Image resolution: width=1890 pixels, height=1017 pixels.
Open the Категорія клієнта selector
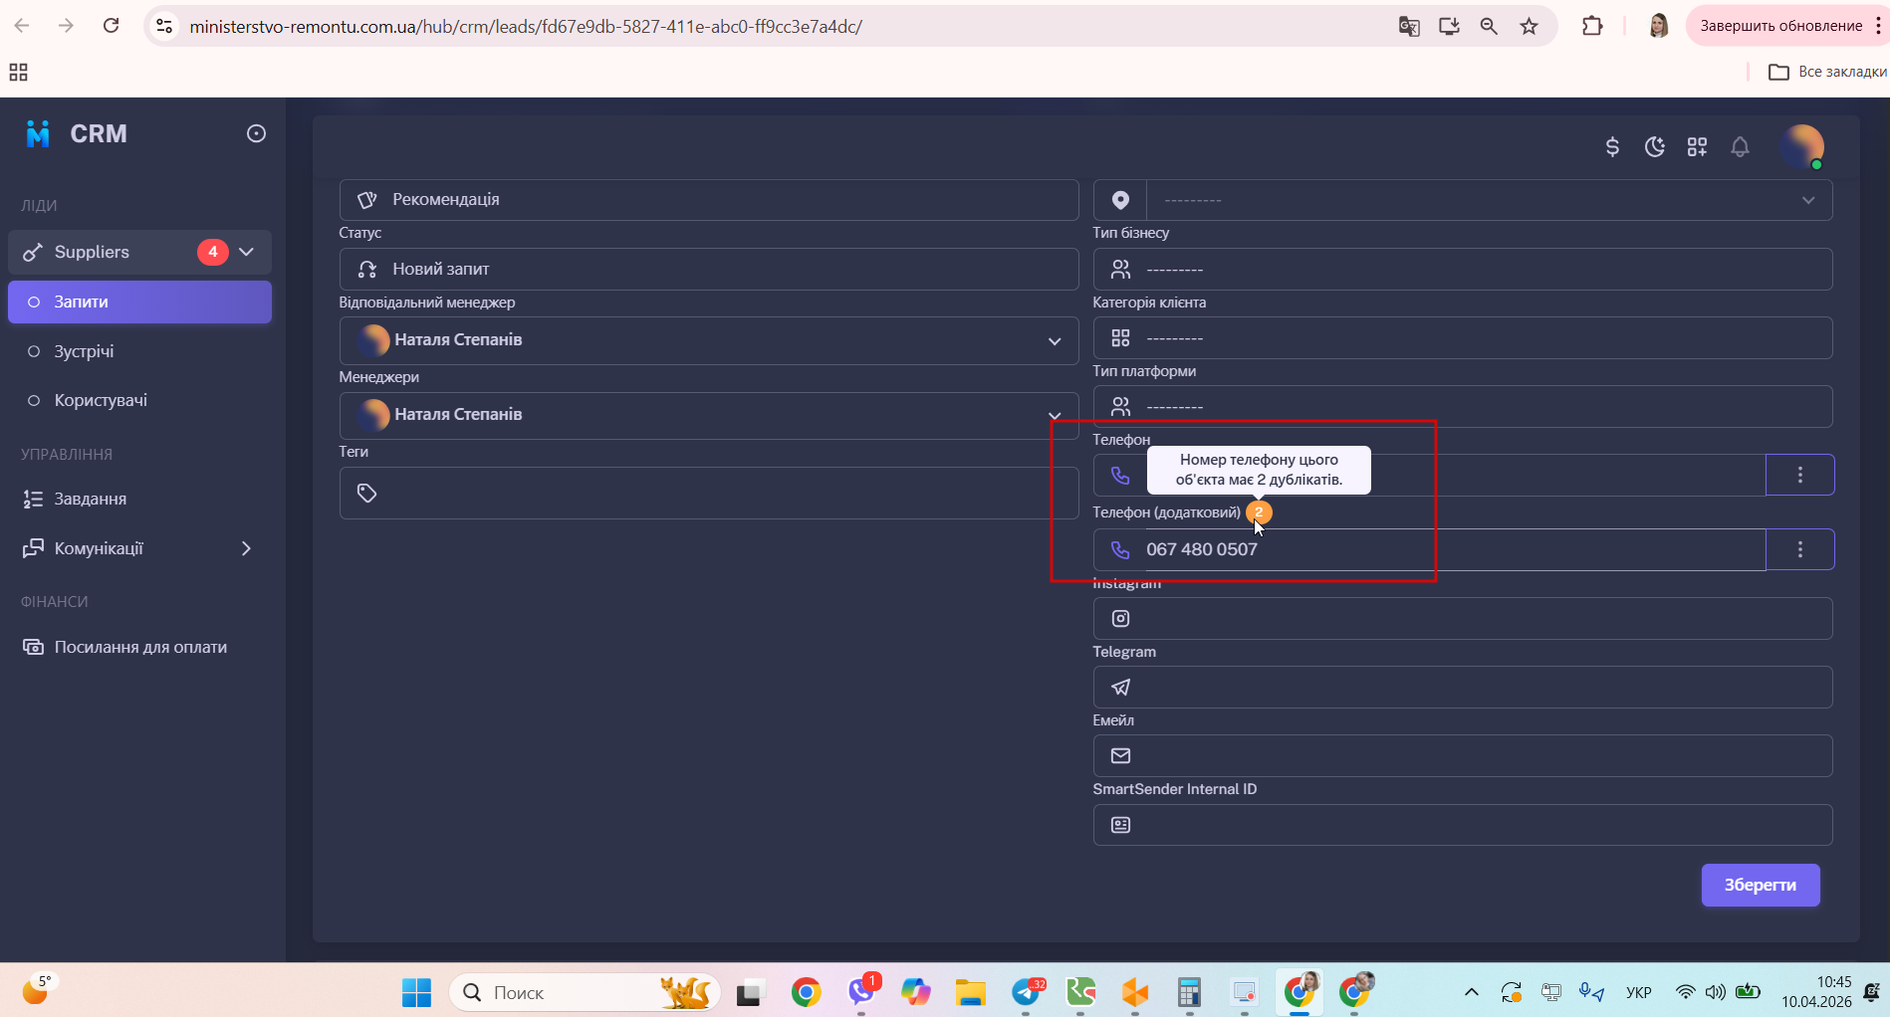tap(1463, 338)
